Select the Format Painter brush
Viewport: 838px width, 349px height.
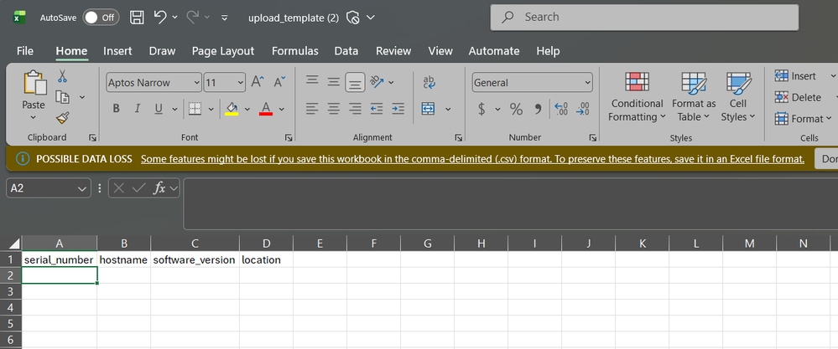coord(63,118)
